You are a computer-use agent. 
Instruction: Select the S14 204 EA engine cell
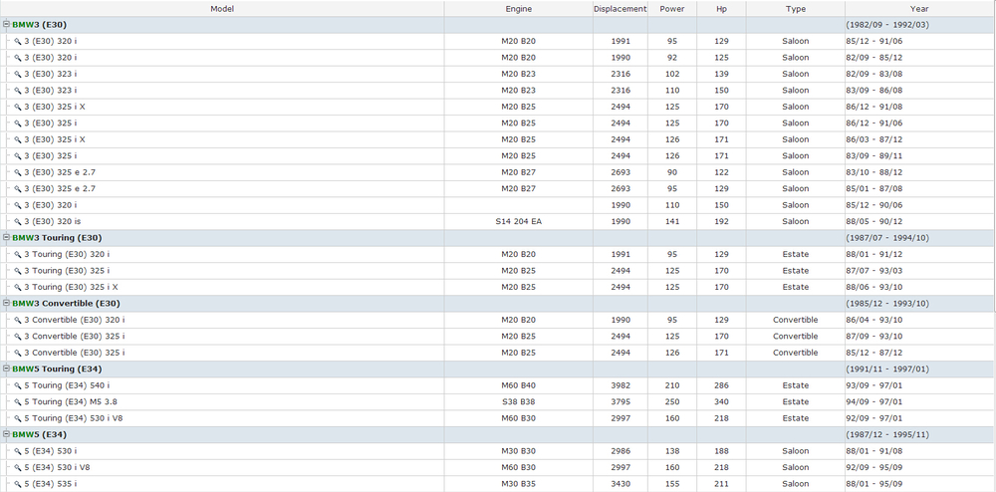[518, 222]
